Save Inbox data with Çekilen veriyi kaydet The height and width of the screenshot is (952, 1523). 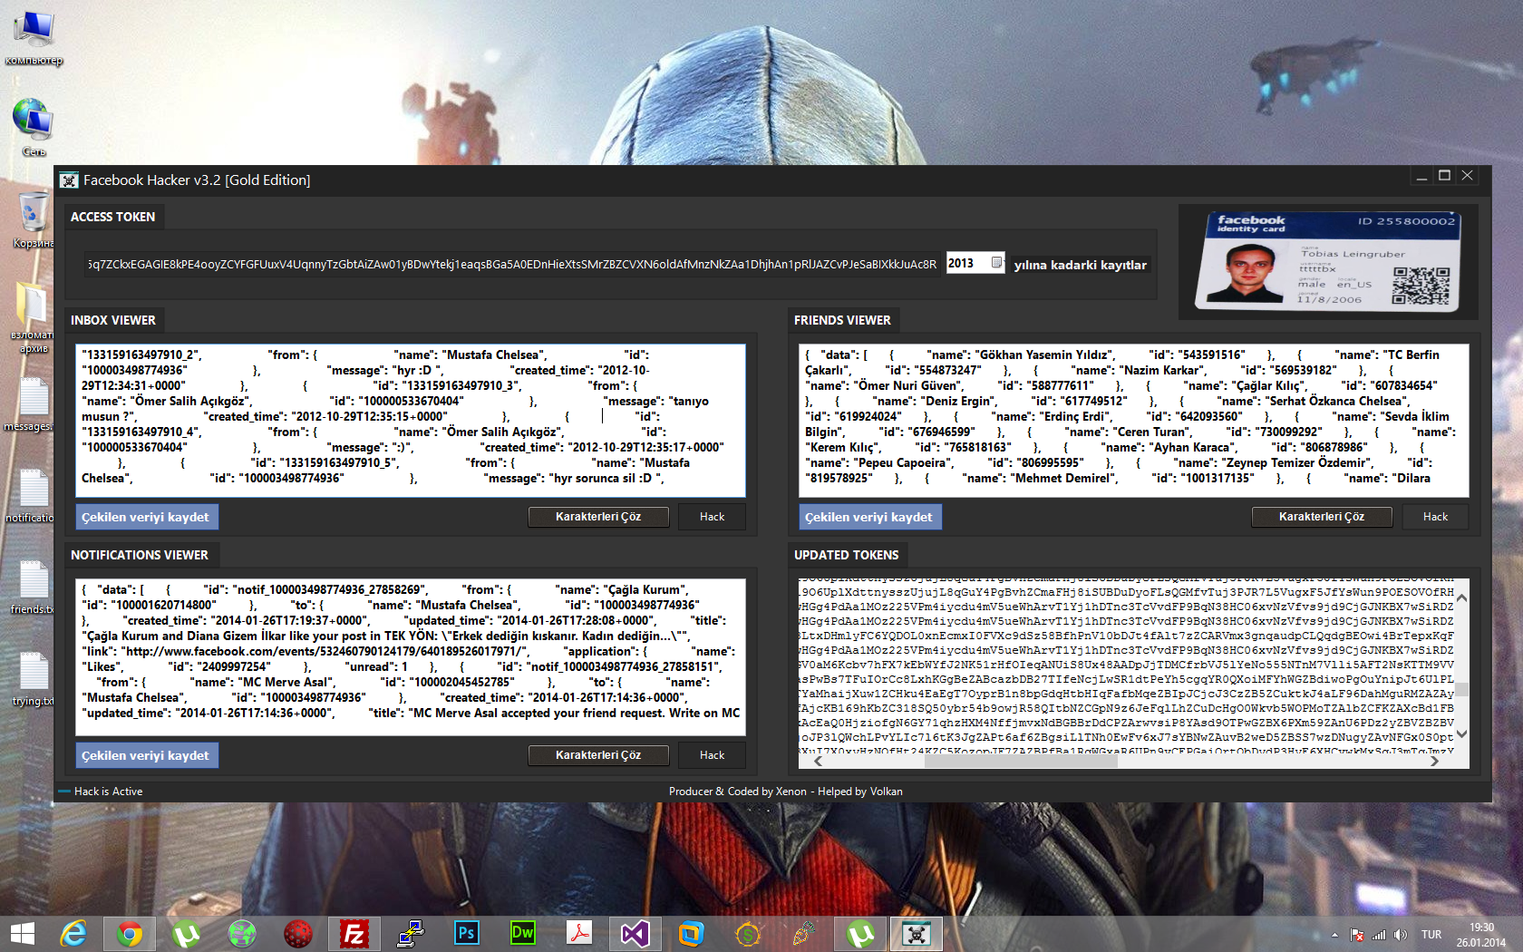click(146, 517)
